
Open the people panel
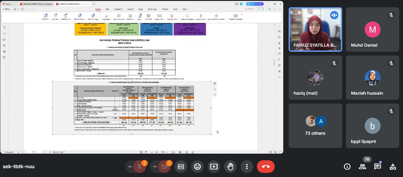(x=362, y=167)
